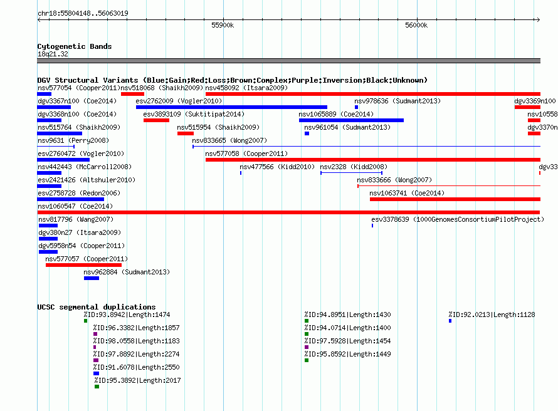
Task: Select the nsv1060547 (Coe2014) label
Action: pos(75,206)
